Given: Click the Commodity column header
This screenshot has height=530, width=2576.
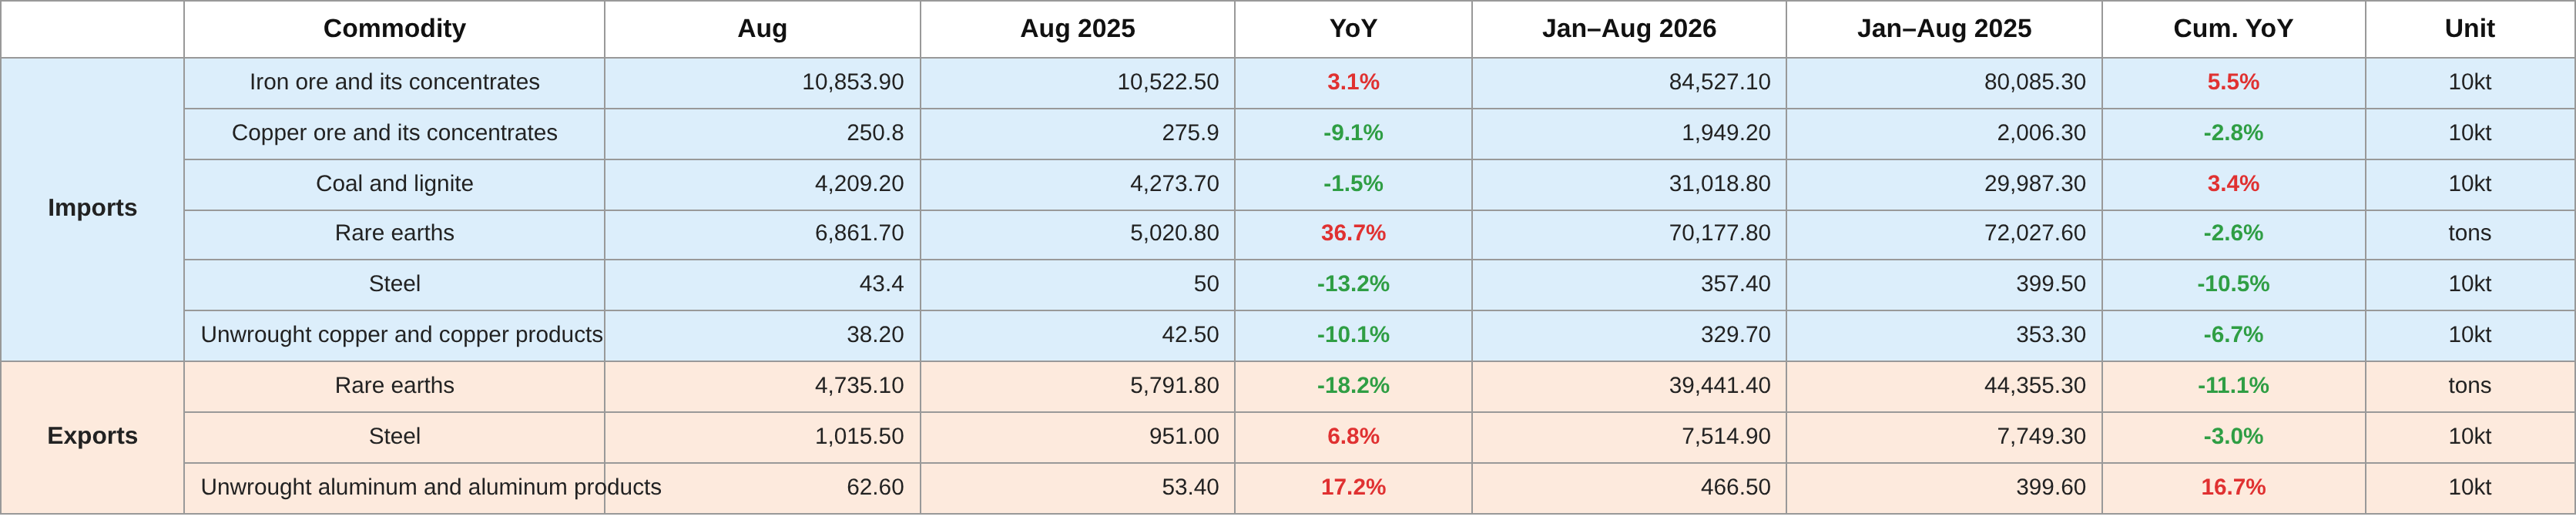Looking at the screenshot, I should [394, 29].
